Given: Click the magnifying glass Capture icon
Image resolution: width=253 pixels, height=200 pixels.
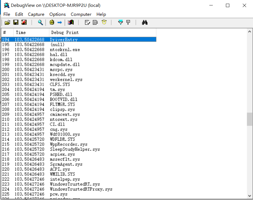Looking at the screenshot, I should pyautogui.click(x=40, y=23).
